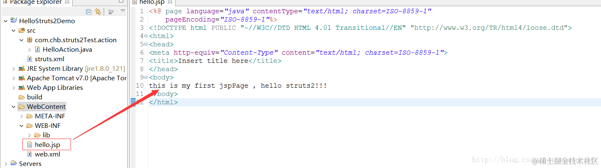
Task: Select the WebContent folder row
Action: coord(41,106)
